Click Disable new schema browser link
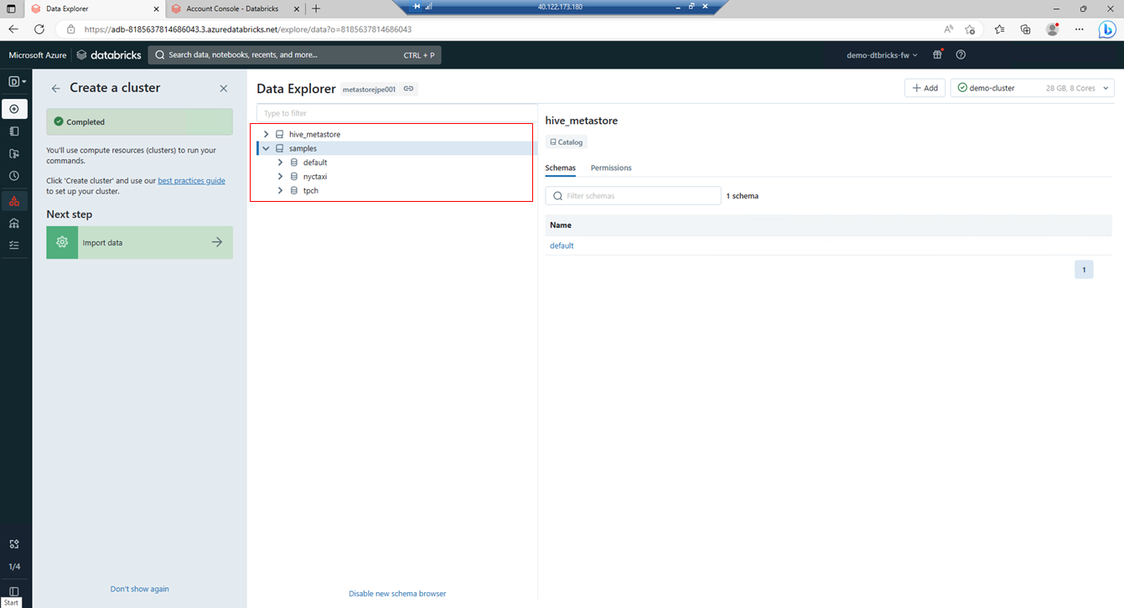This screenshot has width=1124, height=608. (x=397, y=594)
